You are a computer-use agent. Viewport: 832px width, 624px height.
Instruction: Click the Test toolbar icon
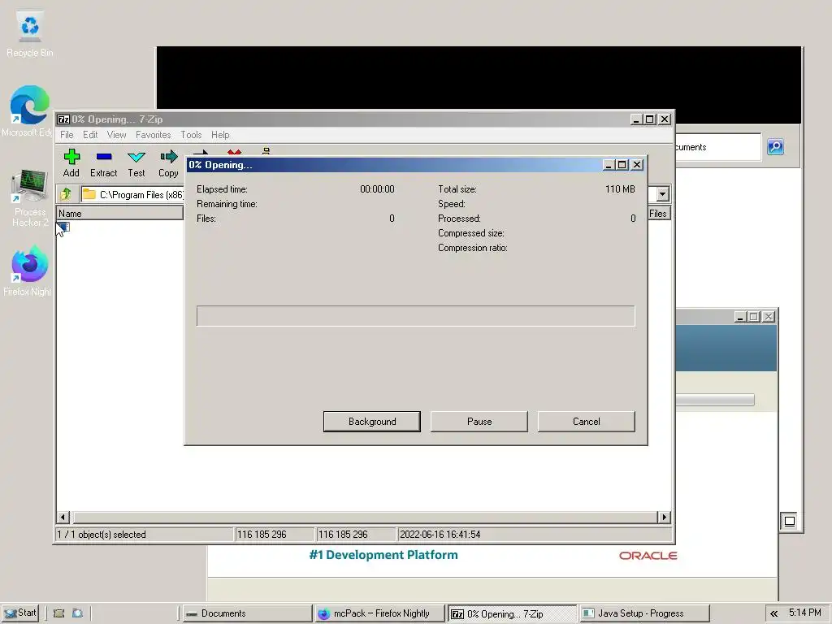(136, 162)
